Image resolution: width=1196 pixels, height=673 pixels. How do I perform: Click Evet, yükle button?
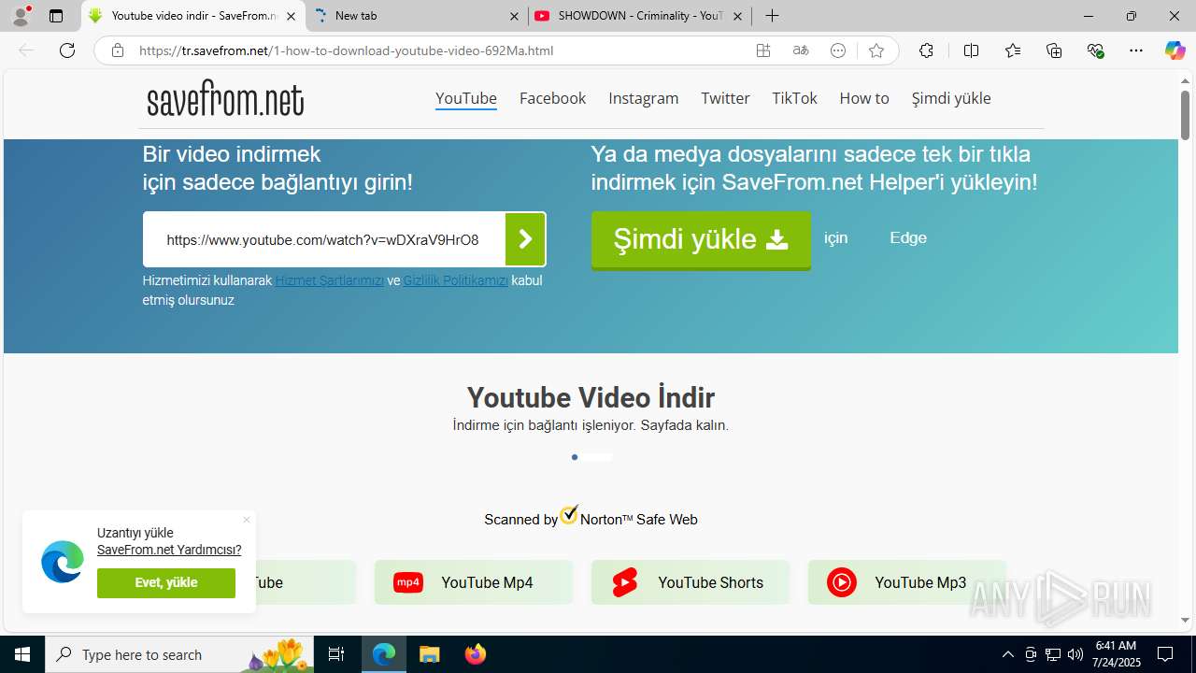click(166, 582)
